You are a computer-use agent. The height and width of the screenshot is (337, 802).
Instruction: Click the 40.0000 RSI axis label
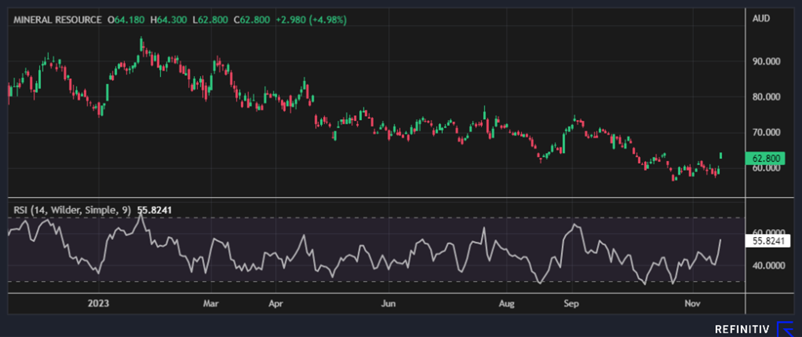765,266
